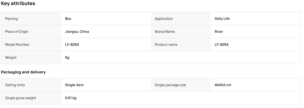Click the 4X4X2 cm package size

pyautogui.click(x=223, y=85)
